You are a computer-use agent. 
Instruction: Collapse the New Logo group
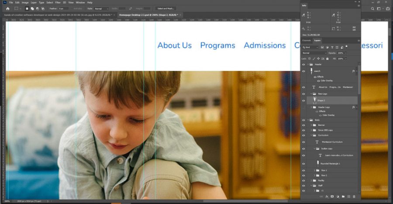point(311,94)
